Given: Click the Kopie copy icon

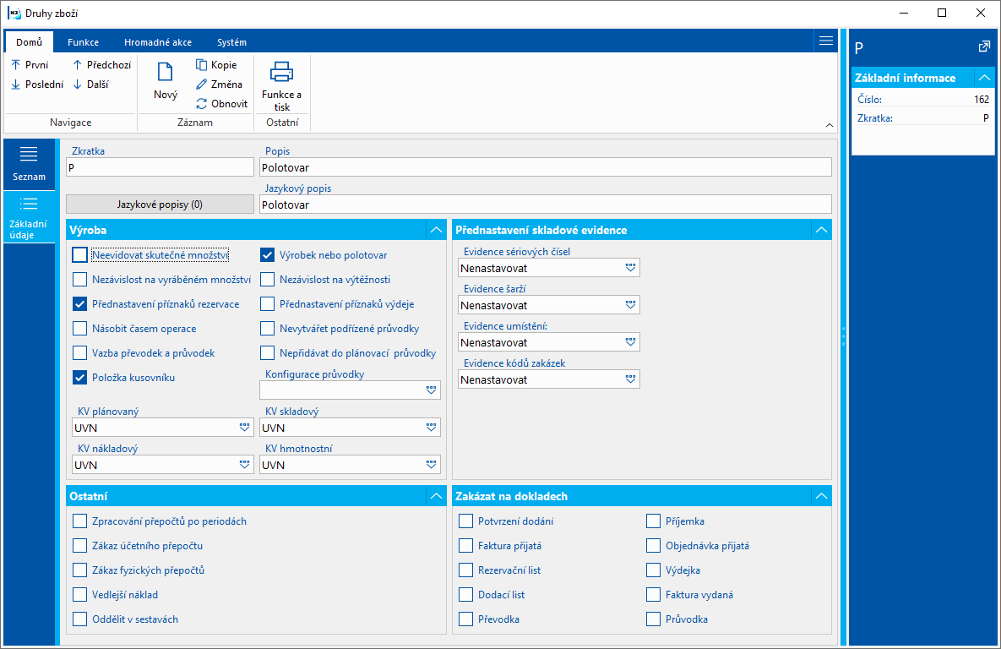Looking at the screenshot, I should (x=201, y=64).
